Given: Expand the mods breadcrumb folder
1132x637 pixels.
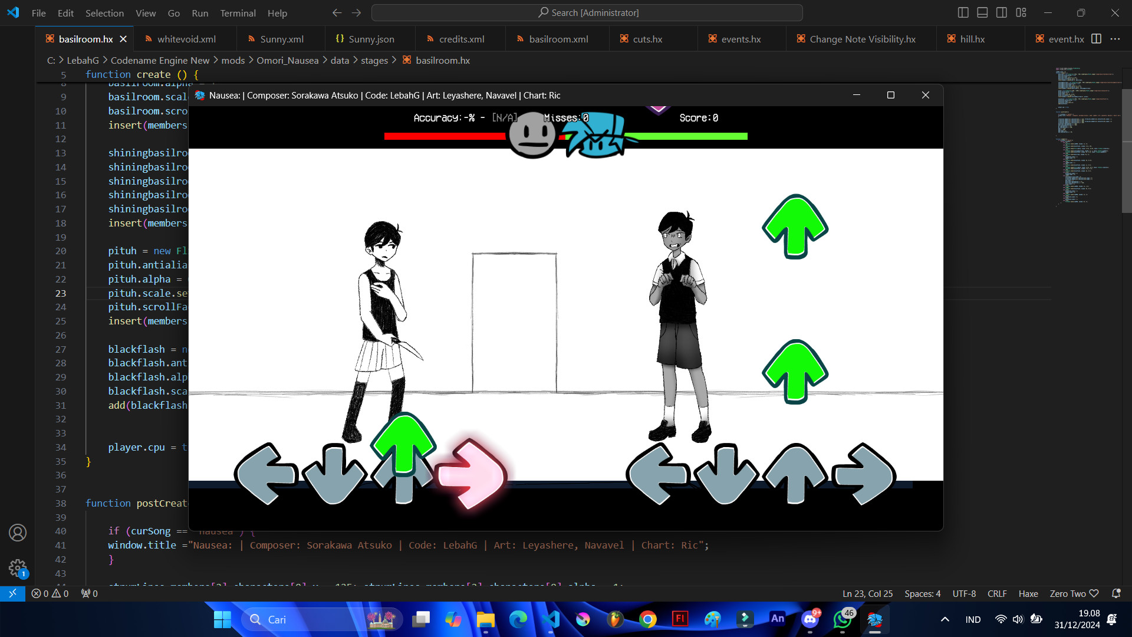Looking at the screenshot, I should 233,60.
